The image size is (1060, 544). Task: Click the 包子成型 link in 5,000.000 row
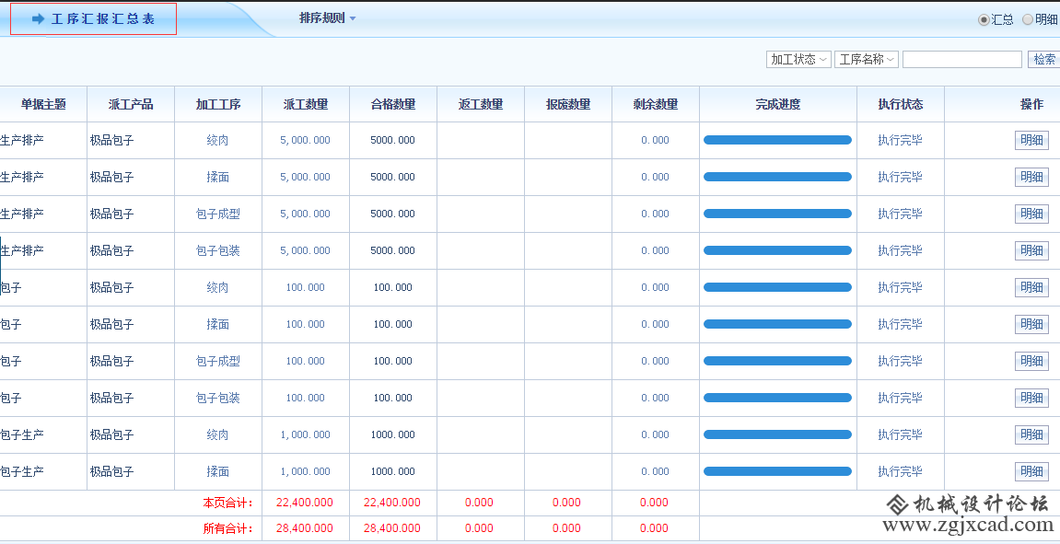click(x=217, y=214)
